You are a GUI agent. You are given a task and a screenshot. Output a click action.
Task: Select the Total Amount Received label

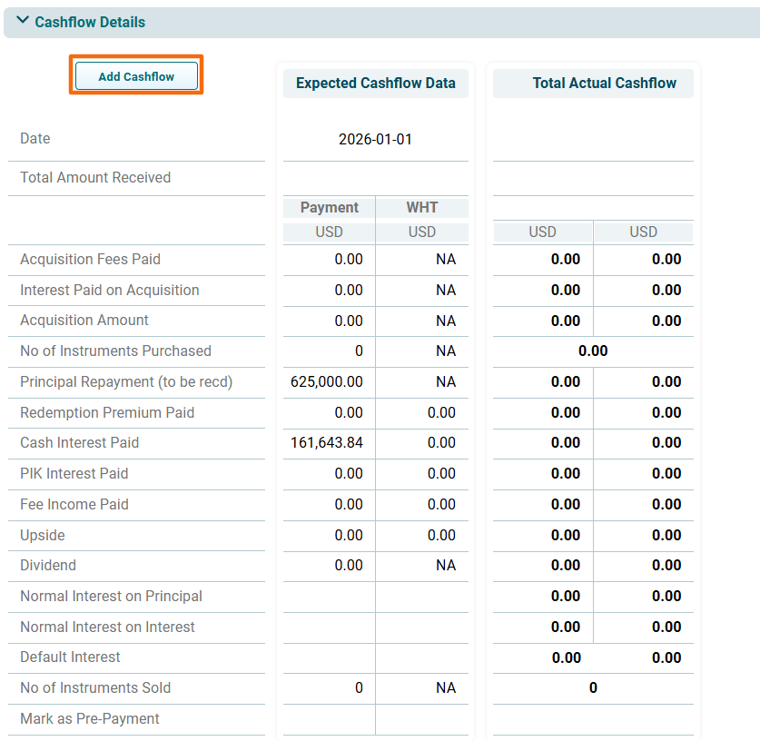point(95,178)
